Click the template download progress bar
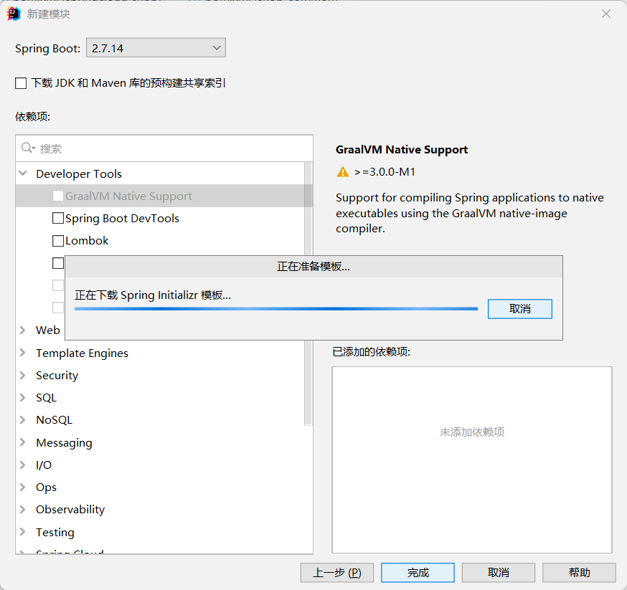Image resolution: width=627 pixels, height=590 pixels. [x=276, y=309]
